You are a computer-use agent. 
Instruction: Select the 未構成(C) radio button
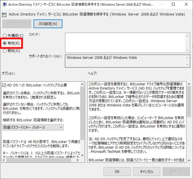[5, 35]
